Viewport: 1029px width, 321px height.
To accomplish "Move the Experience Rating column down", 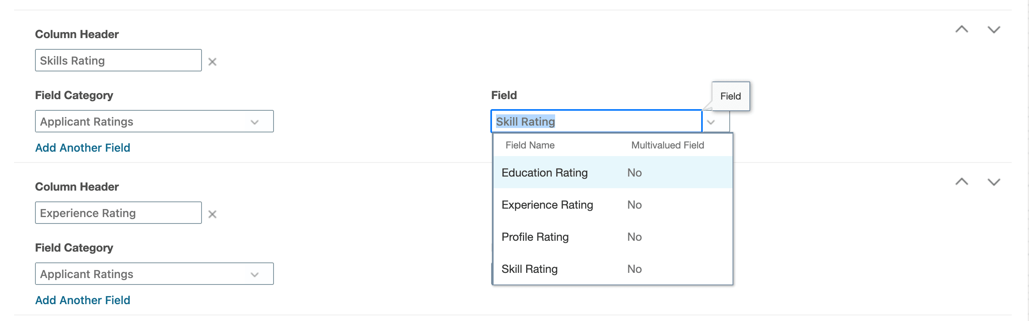I will 994,182.
